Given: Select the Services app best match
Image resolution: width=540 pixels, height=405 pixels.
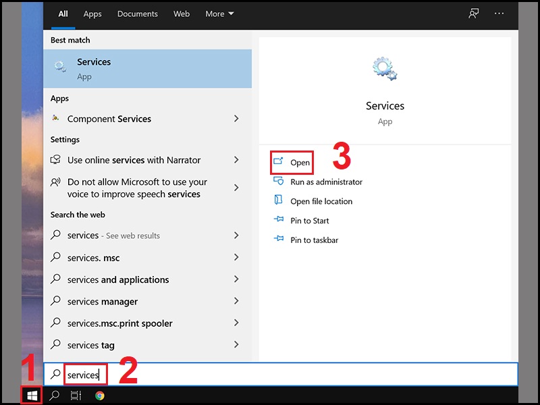Looking at the screenshot, I should (x=147, y=69).
